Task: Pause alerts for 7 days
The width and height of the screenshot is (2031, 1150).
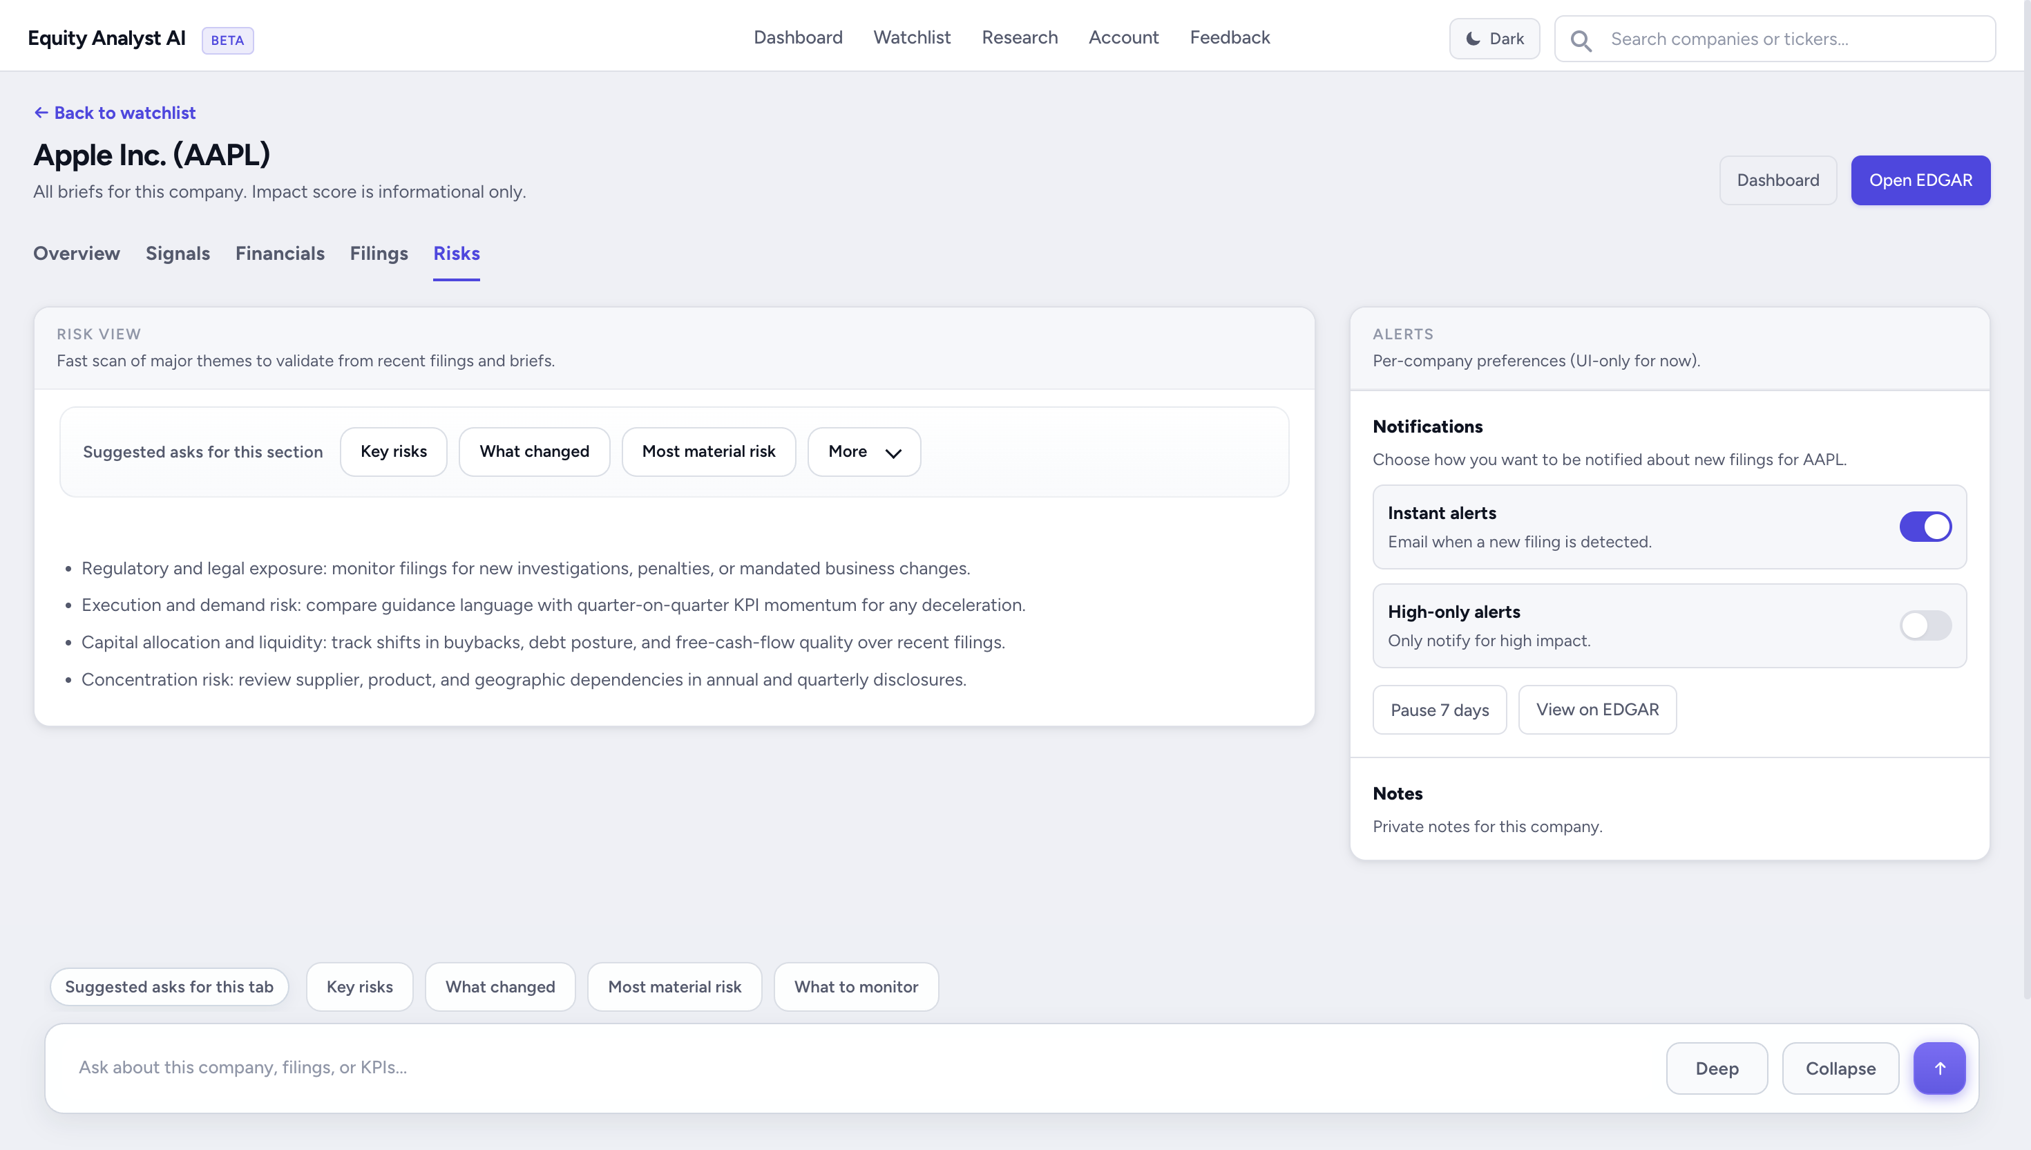Action: point(1439,709)
